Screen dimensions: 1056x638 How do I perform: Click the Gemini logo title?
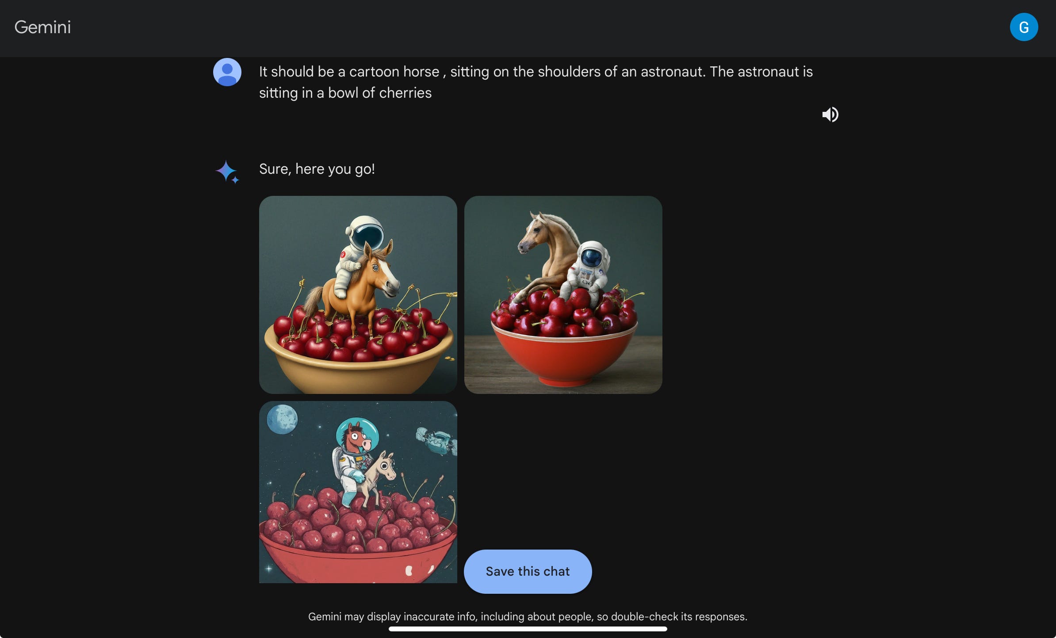pyautogui.click(x=42, y=27)
